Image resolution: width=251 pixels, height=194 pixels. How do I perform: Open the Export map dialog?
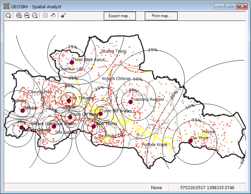coord(120,16)
